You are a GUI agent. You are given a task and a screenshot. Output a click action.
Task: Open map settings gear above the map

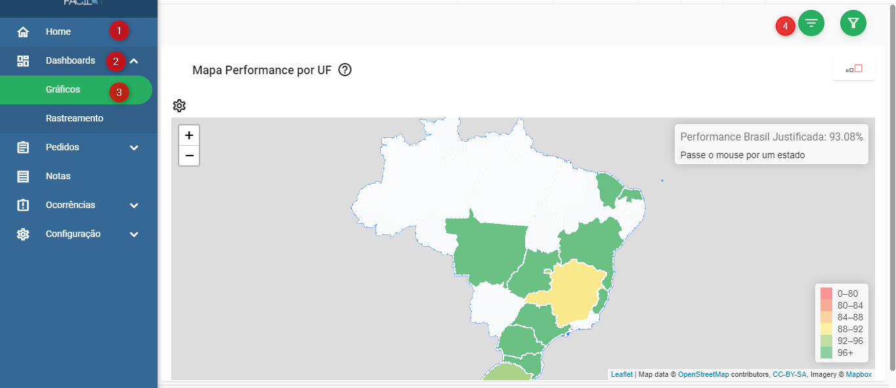coord(179,106)
